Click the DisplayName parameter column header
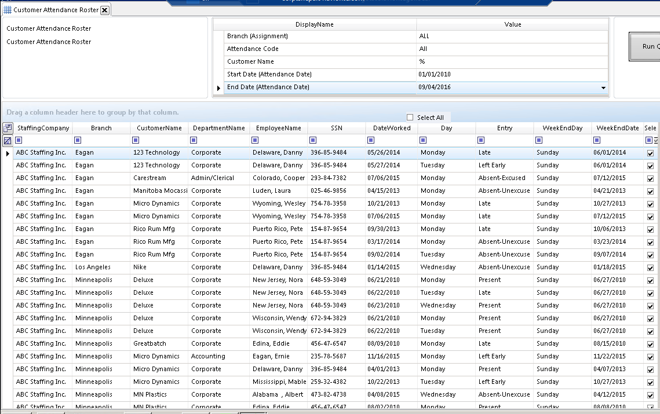Image resolution: width=660 pixels, height=414 pixels. point(315,24)
